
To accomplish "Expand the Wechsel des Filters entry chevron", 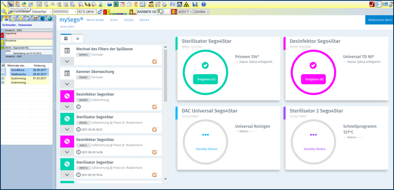I will (67, 61).
